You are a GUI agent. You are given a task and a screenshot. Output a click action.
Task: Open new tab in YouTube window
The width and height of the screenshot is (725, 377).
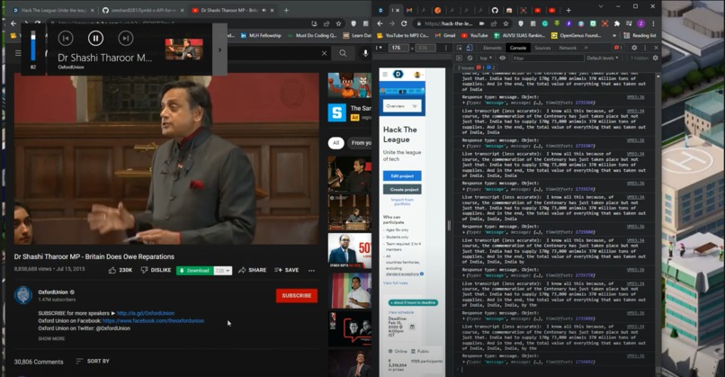[x=286, y=10]
